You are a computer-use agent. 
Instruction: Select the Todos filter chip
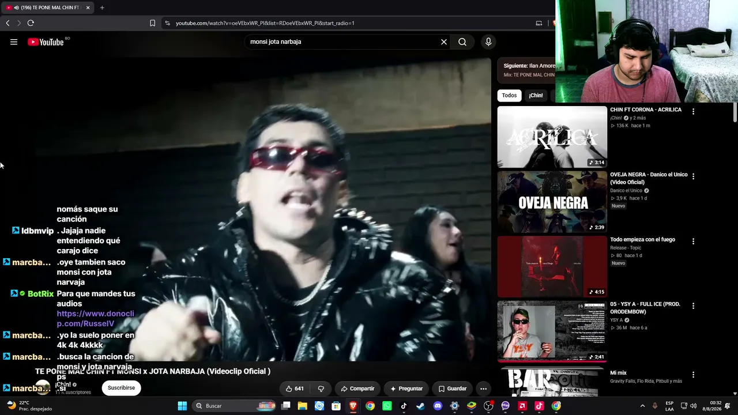(x=509, y=96)
